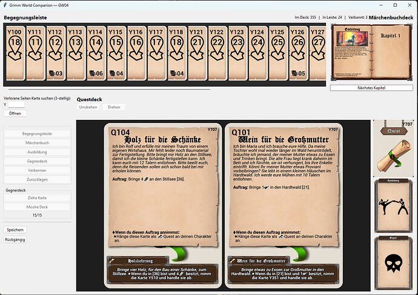Select encounter card Y113
The image size is (418, 295).
click(76, 53)
